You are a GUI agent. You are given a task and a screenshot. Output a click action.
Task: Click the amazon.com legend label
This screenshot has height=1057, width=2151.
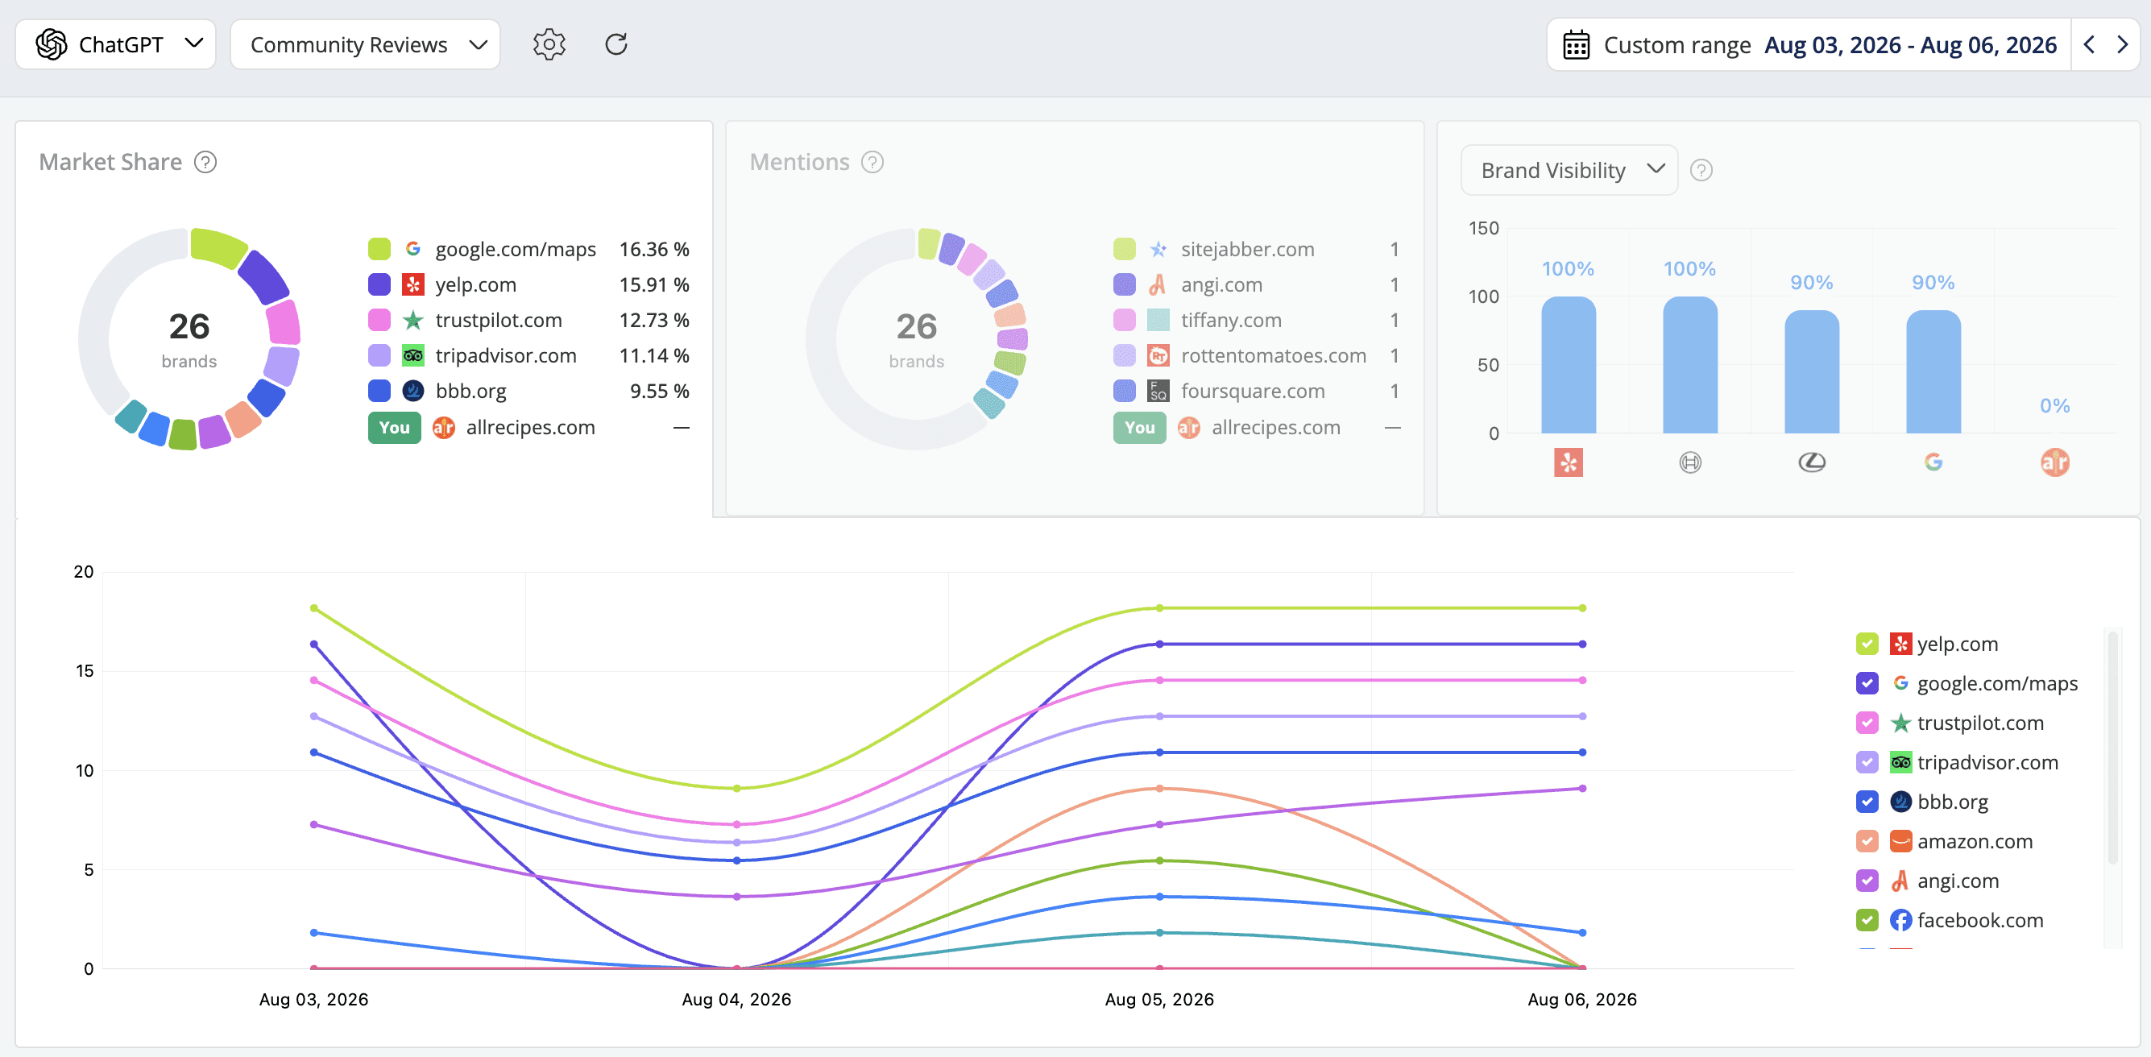coord(1975,842)
